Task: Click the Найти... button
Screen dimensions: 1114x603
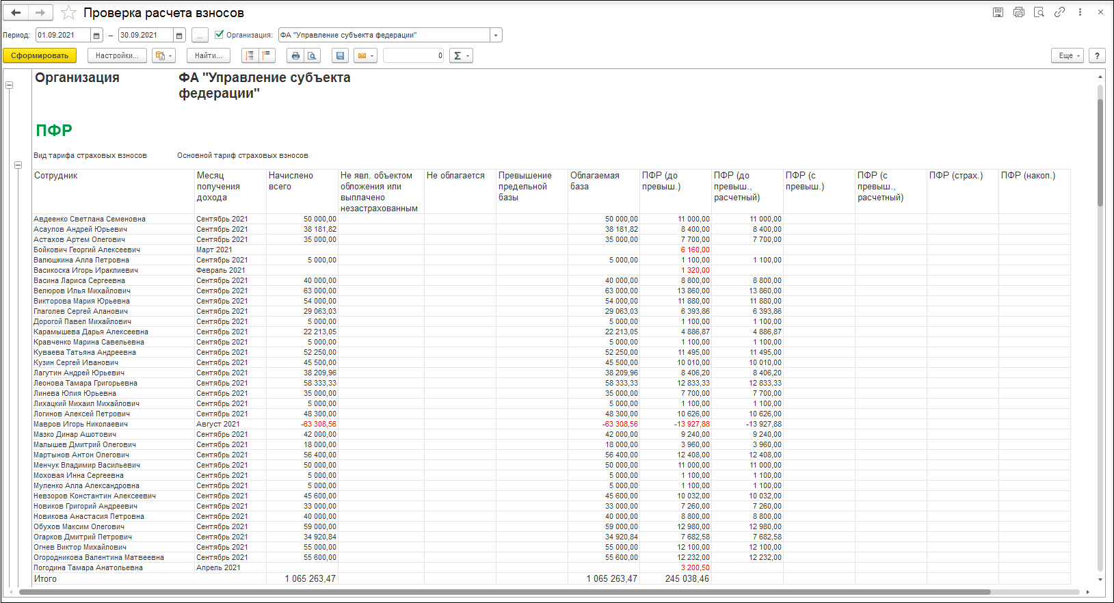Action: click(x=209, y=56)
